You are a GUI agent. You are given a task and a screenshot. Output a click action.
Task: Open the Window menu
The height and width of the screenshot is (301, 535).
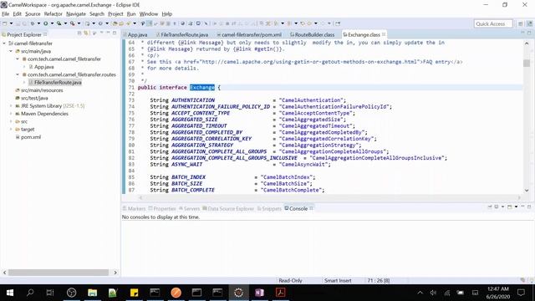click(x=149, y=14)
